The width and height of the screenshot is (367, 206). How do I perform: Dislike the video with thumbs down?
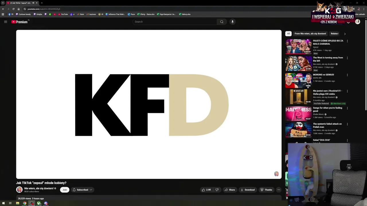pos(217,190)
